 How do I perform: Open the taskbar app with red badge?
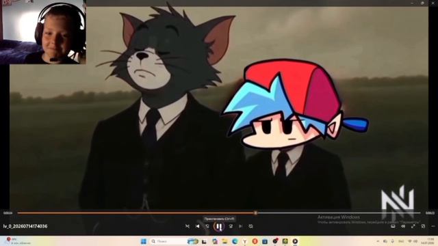click(275, 241)
